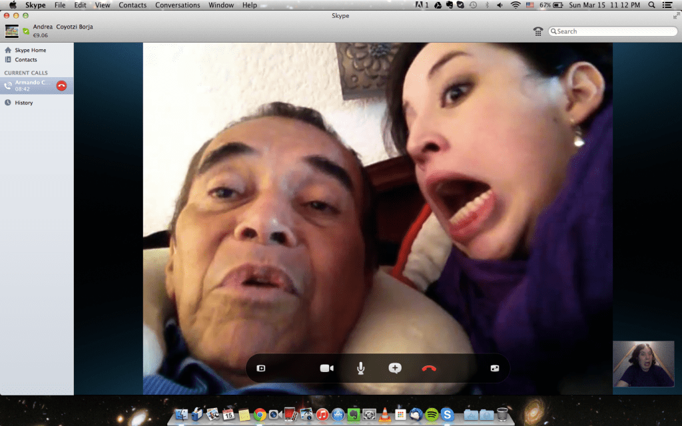Go to Skype Home in sidebar
This screenshot has height=426, width=682.
(30, 50)
